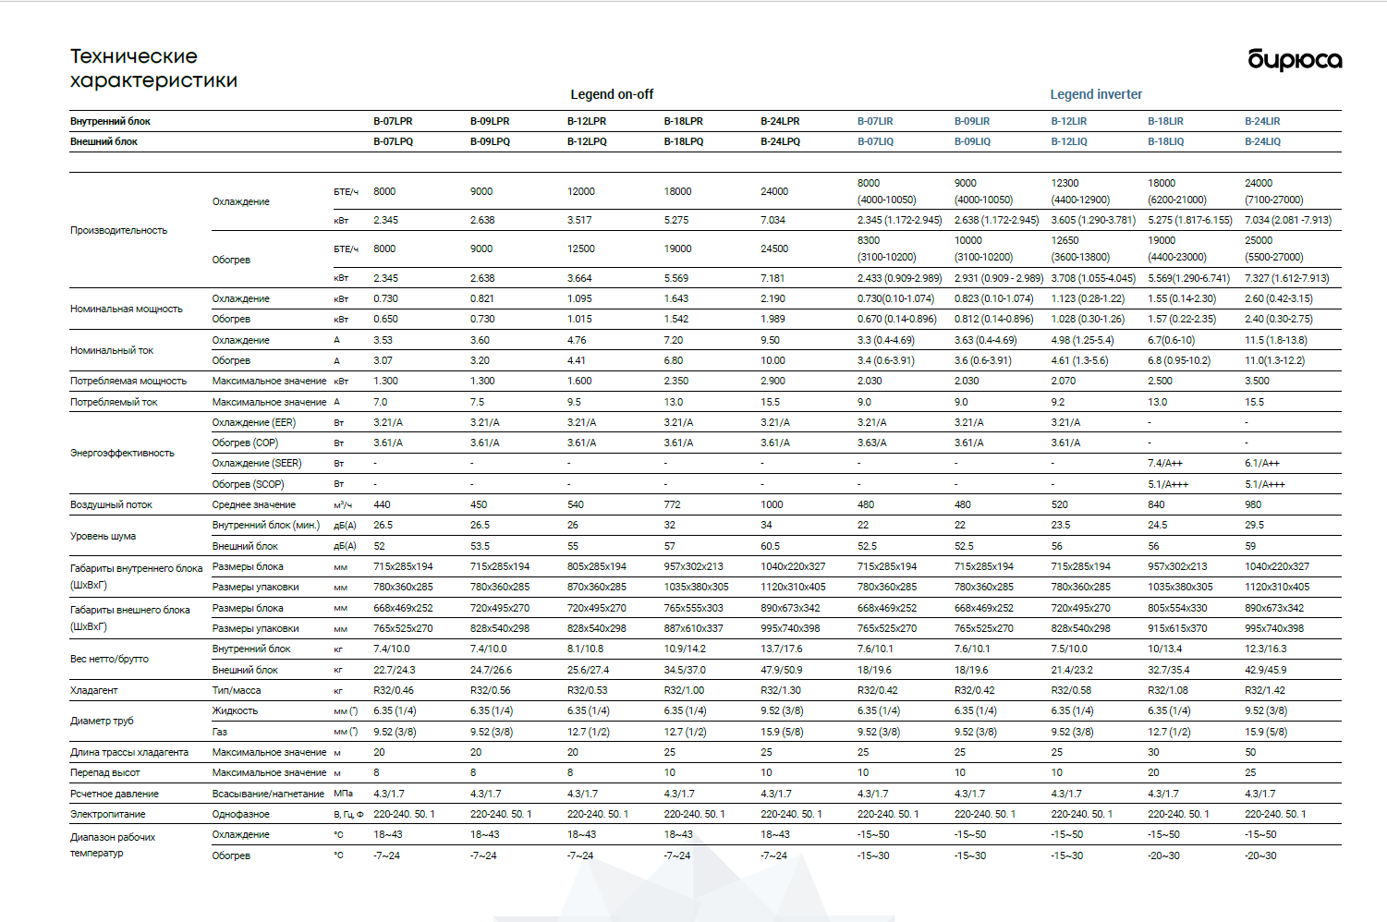Click the Расчетное давление row label
The width and height of the screenshot is (1387, 922).
click(115, 794)
